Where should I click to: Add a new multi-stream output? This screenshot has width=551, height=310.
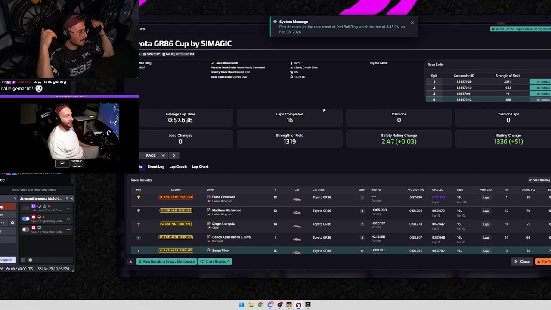click(23, 260)
